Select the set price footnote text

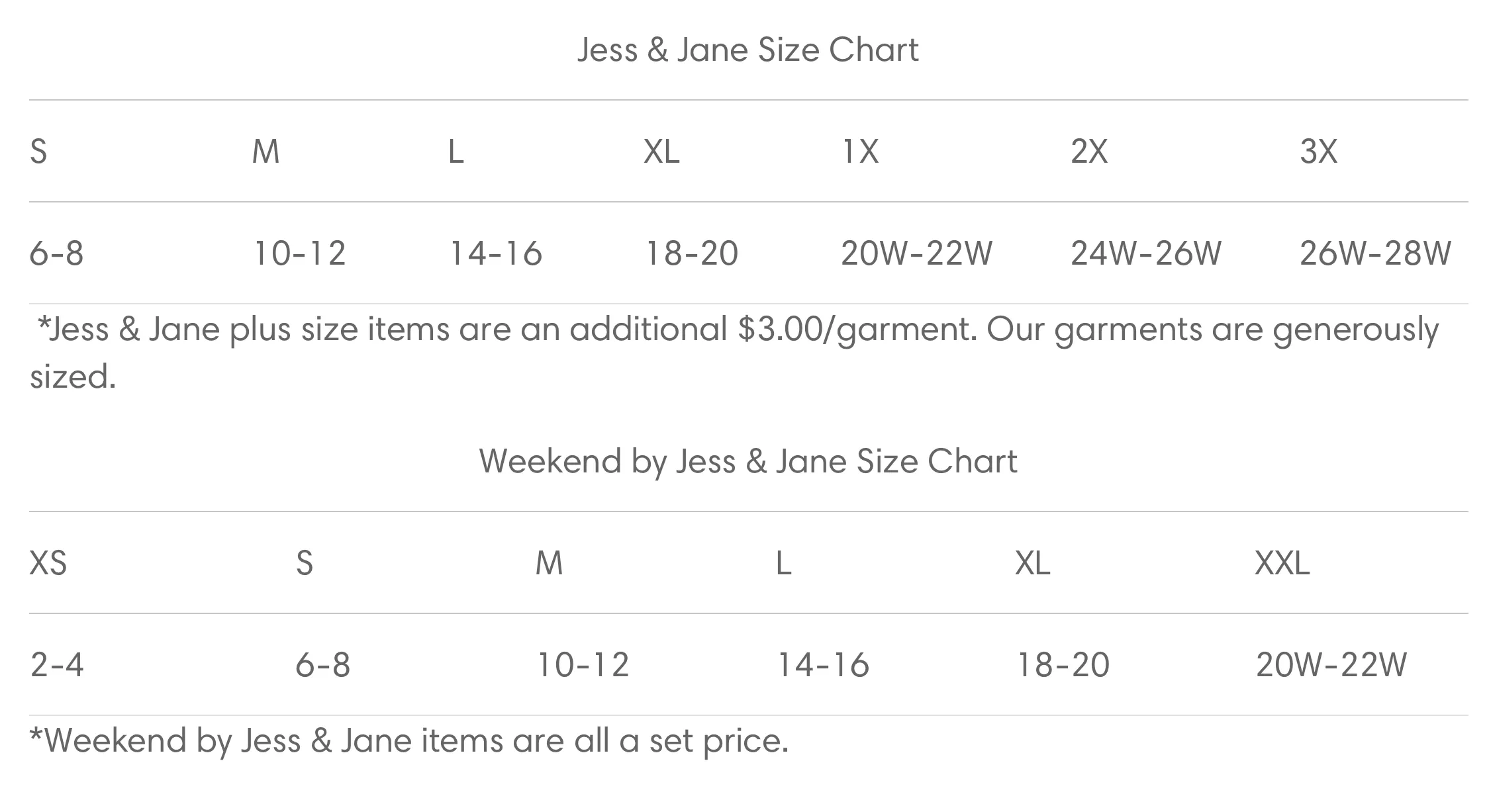pyautogui.click(x=409, y=740)
